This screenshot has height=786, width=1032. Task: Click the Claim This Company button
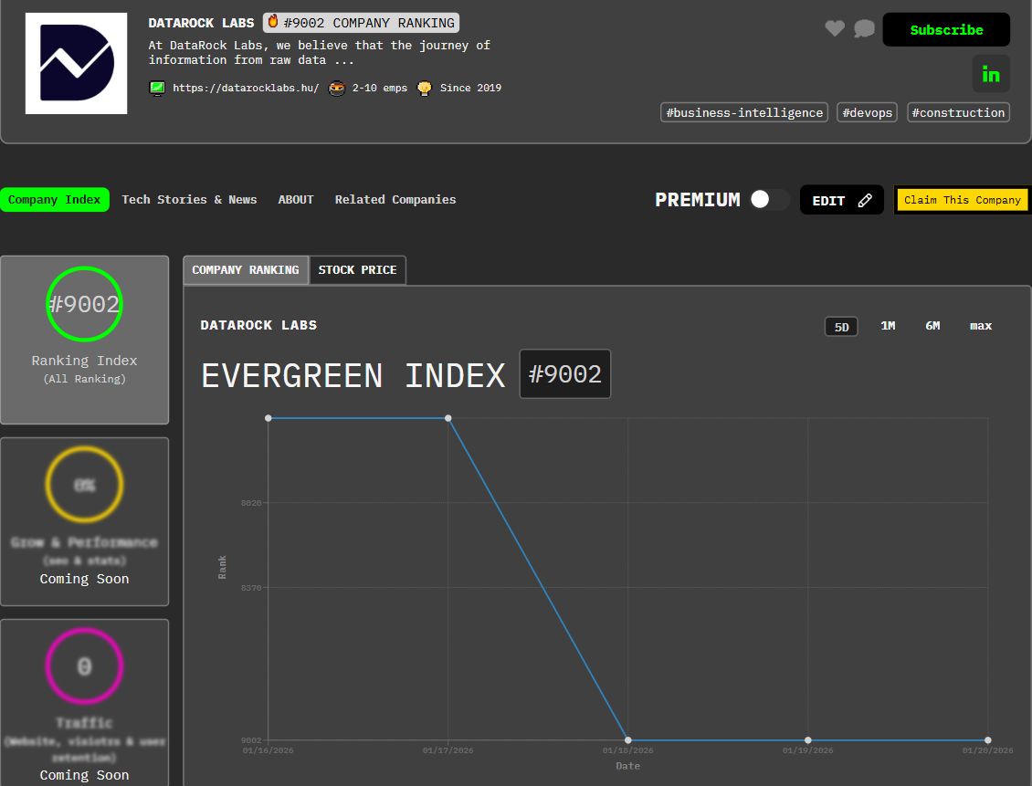coord(962,200)
